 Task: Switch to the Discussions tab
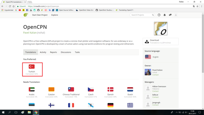point(66,52)
